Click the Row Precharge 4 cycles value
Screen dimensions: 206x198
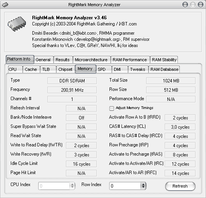click(x=180, y=146)
